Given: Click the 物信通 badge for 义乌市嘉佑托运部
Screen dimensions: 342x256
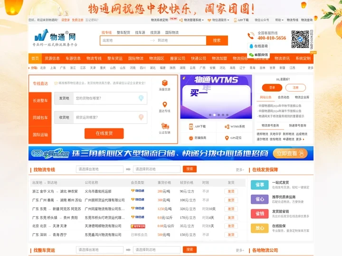Looking at the screenshot, I should click(138, 191).
